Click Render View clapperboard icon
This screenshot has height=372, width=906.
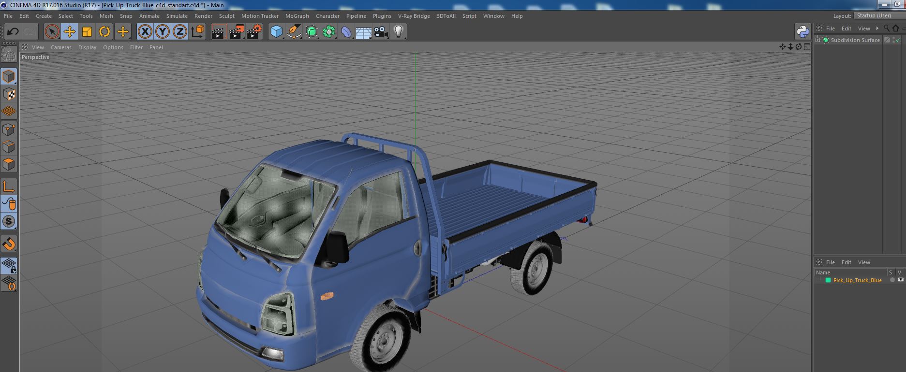(219, 32)
